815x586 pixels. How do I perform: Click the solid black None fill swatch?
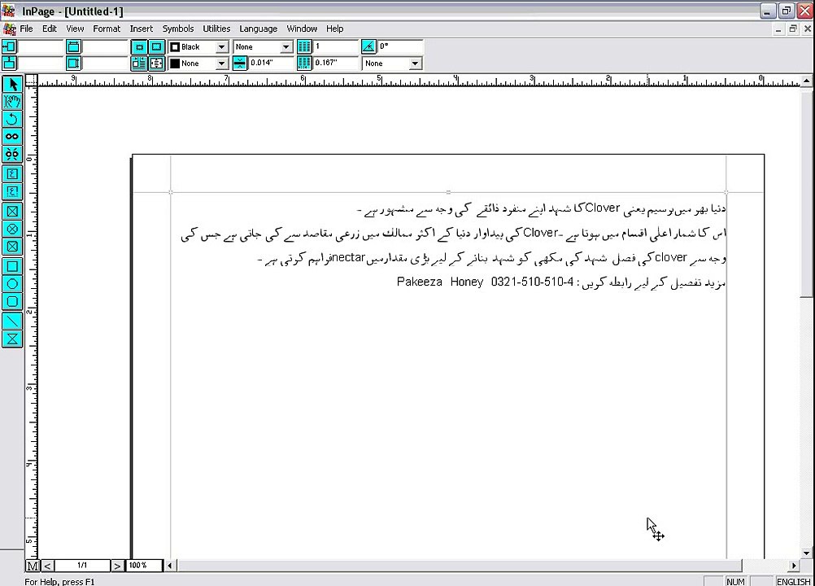(175, 63)
